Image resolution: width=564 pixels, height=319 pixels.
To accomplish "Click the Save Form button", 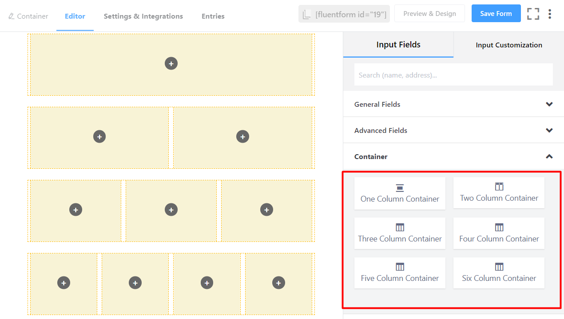I will tap(496, 13).
